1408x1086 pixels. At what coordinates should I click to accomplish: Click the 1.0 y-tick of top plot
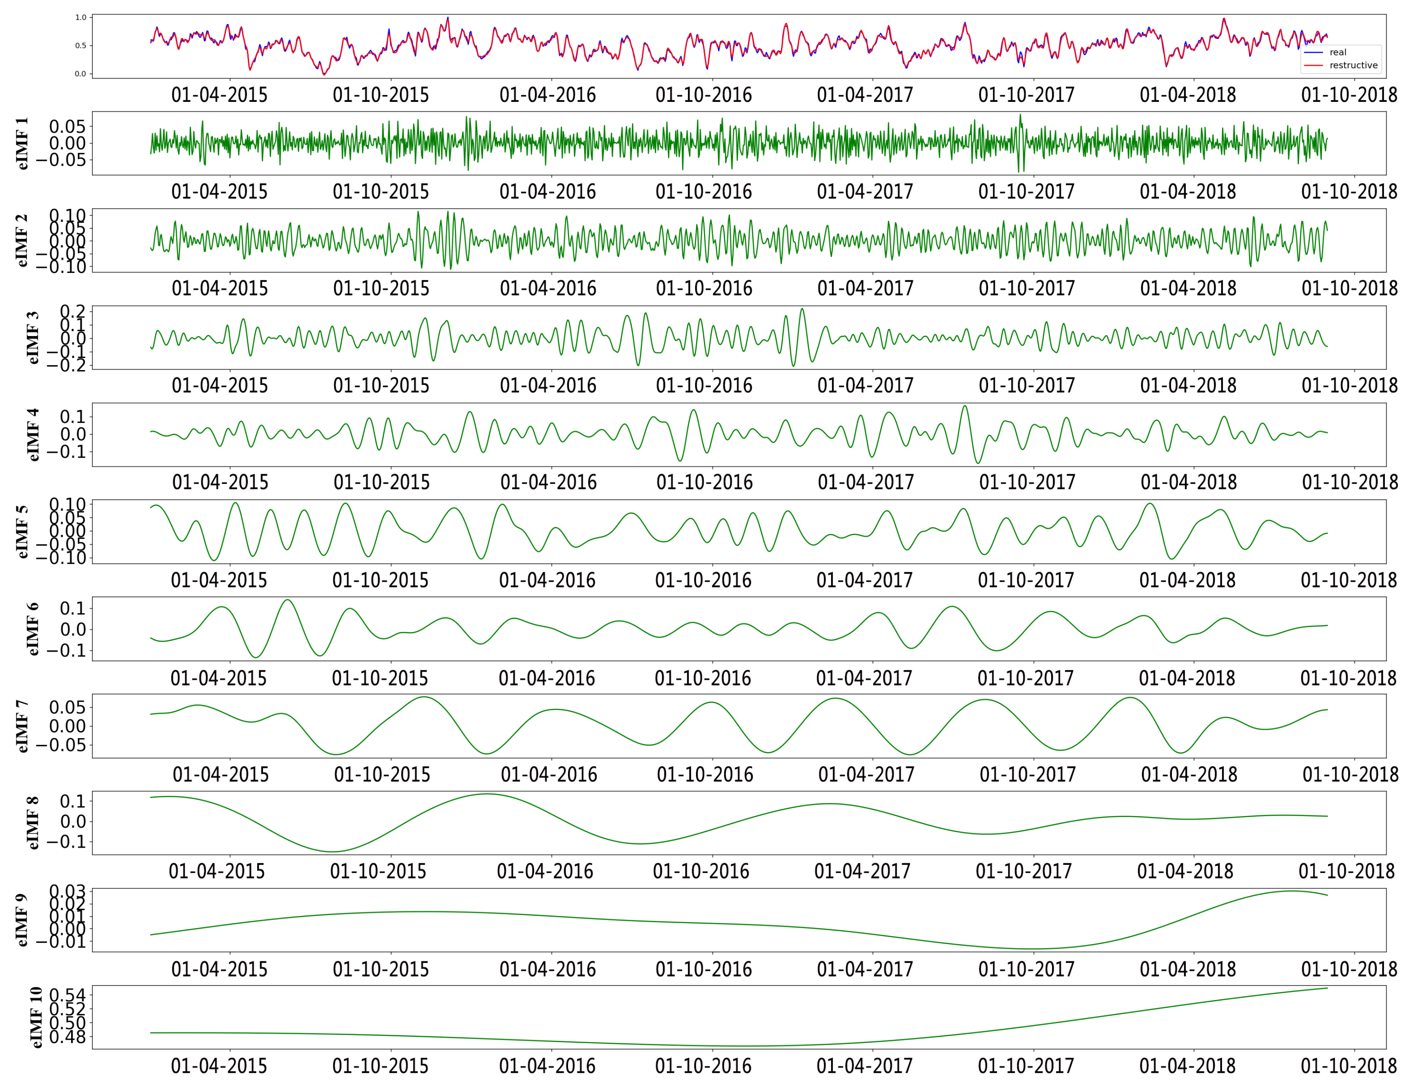click(81, 17)
